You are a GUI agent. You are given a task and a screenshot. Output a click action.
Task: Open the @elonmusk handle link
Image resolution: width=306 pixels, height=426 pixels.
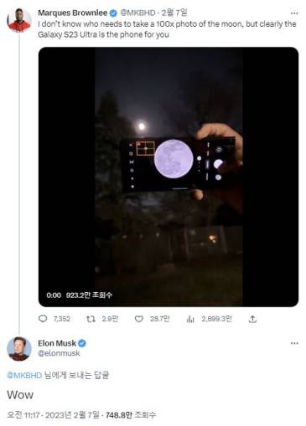click(x=59, y=353)
